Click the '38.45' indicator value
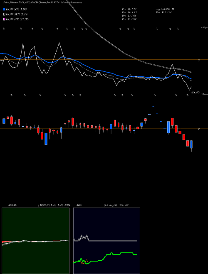 point(196,92)
